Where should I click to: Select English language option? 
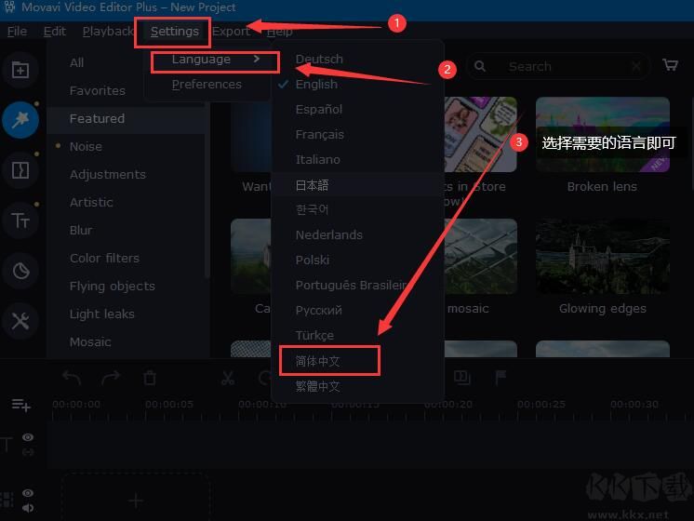point(316,84)
